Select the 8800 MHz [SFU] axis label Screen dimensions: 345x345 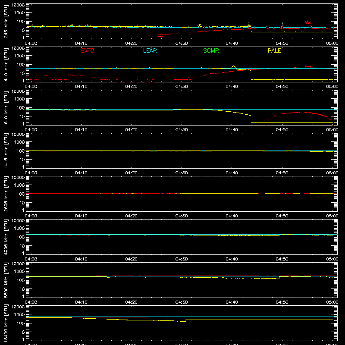tap(6, 280)
